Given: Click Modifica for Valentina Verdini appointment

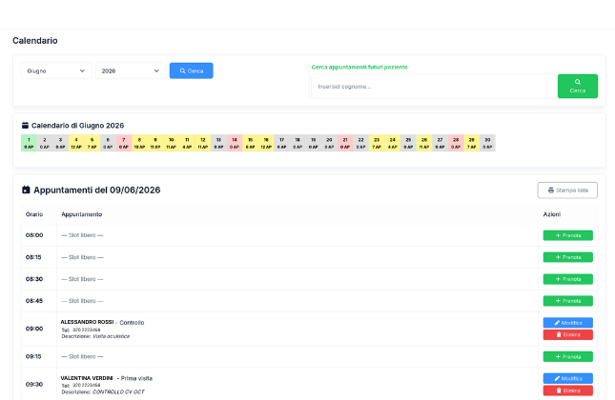Looking at the screenshot, I should (568, 378).
